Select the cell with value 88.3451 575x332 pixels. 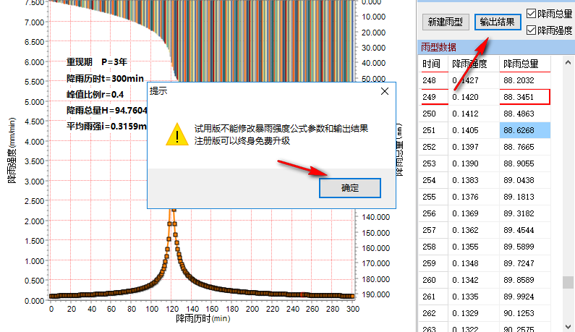(524, 96)
